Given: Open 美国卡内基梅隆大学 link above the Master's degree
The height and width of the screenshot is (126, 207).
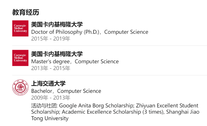Looking at the screenshot, I should click(x=57, y=54).
